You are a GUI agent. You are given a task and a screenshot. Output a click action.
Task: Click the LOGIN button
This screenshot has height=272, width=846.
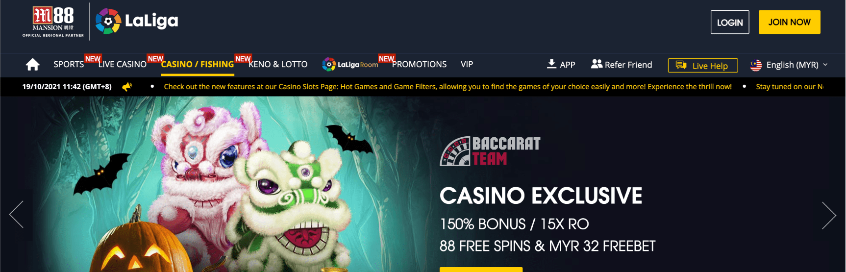730,22
